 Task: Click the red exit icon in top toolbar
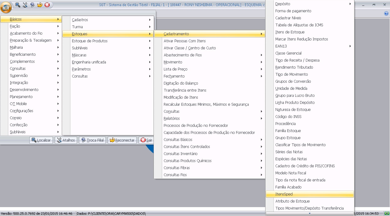click(x=47, y=5)
